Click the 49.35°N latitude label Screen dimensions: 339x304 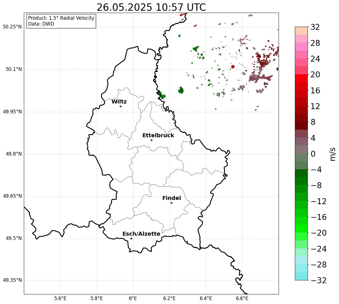tap(12, 280)
